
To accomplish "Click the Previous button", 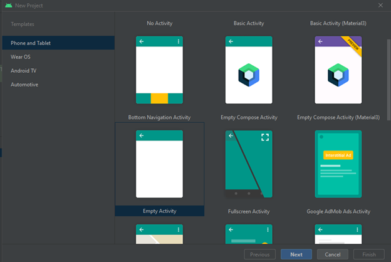I will click(260, 254).
